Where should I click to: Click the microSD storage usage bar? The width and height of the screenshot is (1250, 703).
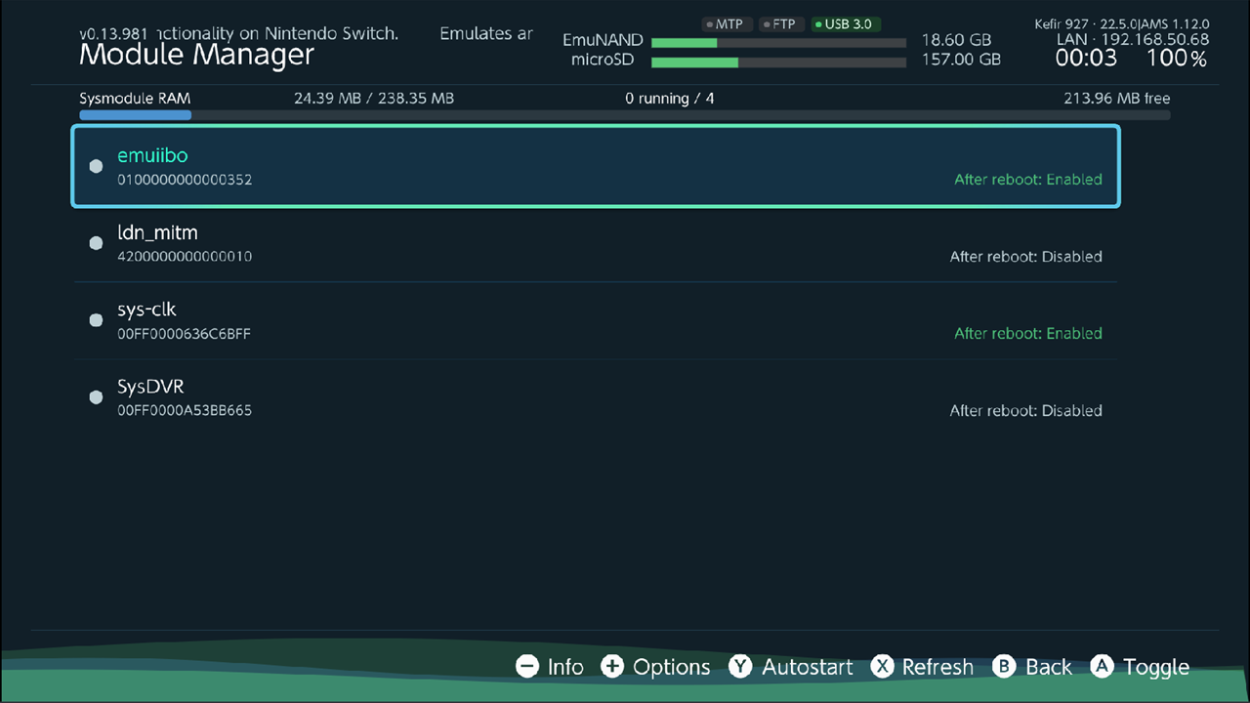[778, 62]
